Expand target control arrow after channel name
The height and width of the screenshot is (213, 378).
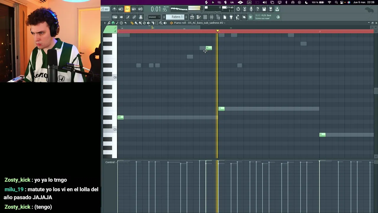coord(225,23)
